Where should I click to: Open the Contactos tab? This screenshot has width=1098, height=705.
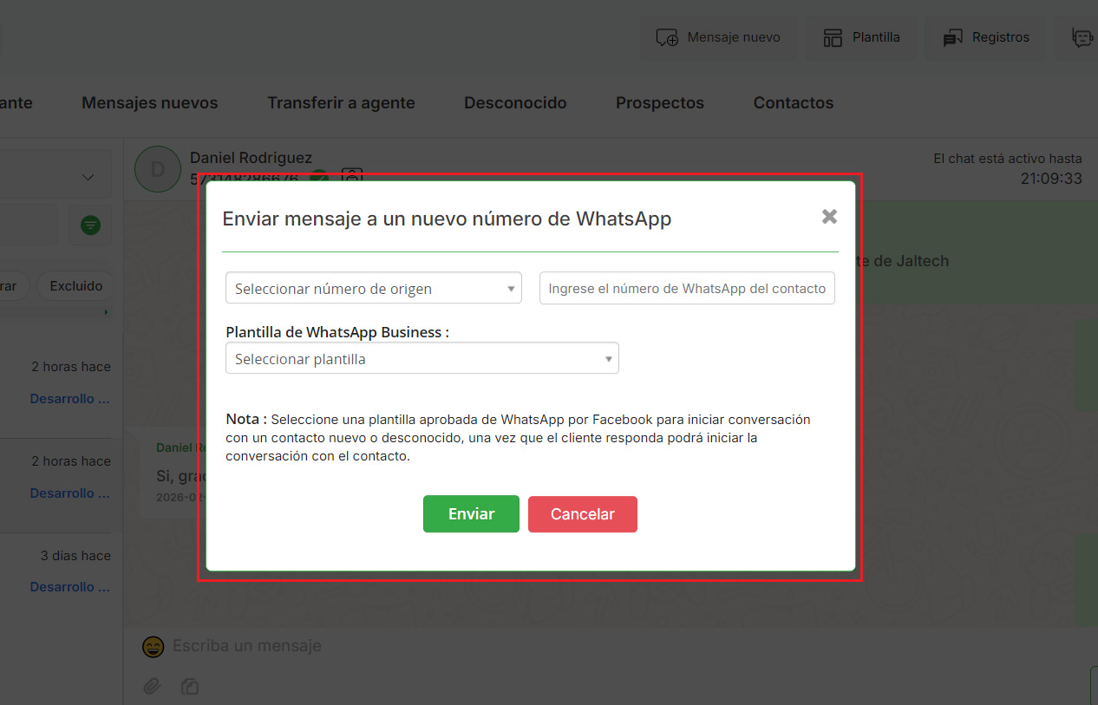[x=793, y=103]
